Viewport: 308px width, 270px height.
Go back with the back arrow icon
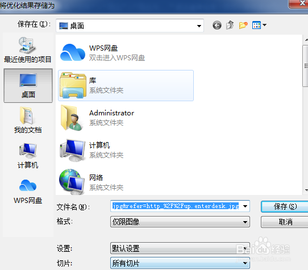click(217, 25)
